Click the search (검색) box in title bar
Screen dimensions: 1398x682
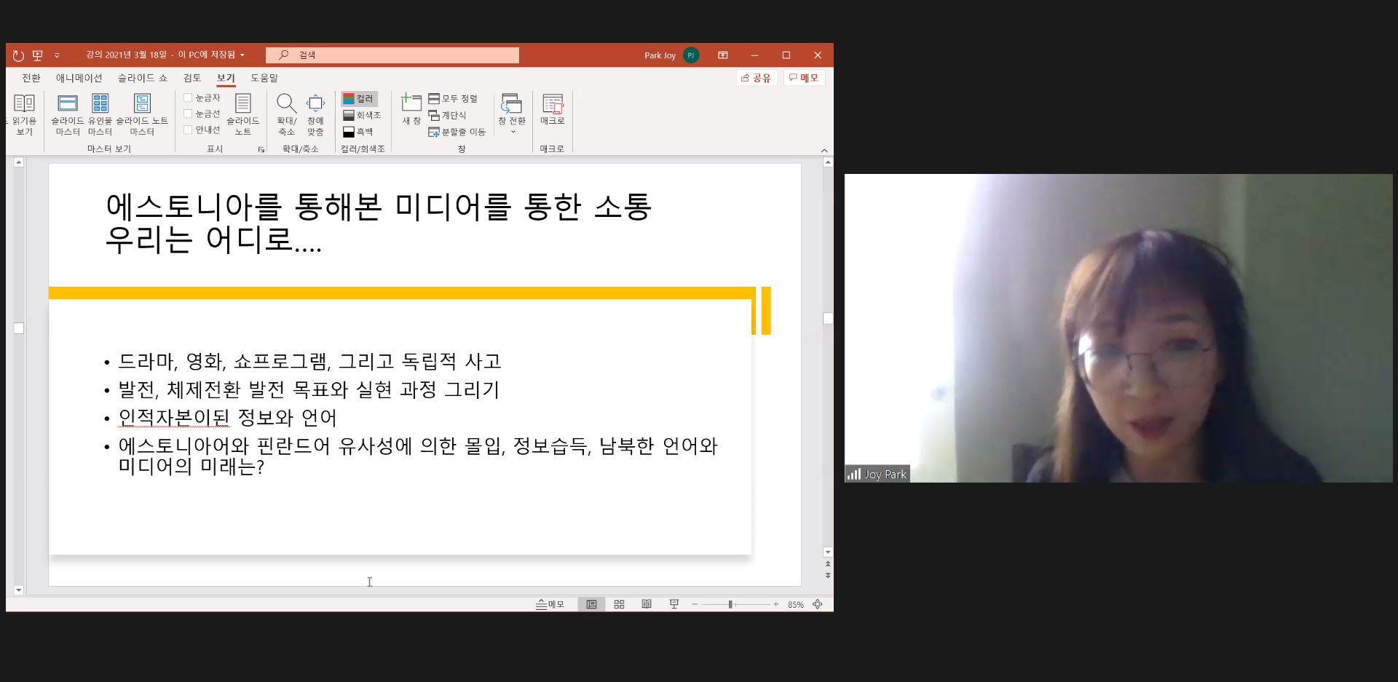pyautogui.click(x=392, y=55)
